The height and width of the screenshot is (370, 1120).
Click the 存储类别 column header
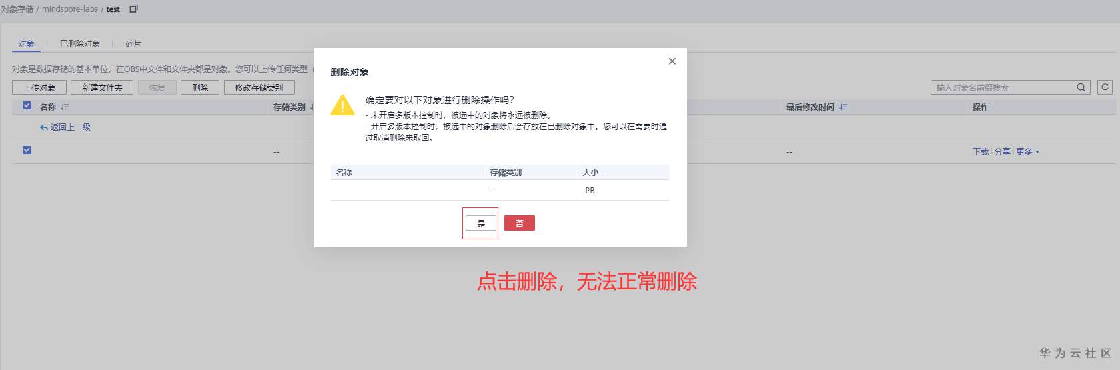click(289, 107)
